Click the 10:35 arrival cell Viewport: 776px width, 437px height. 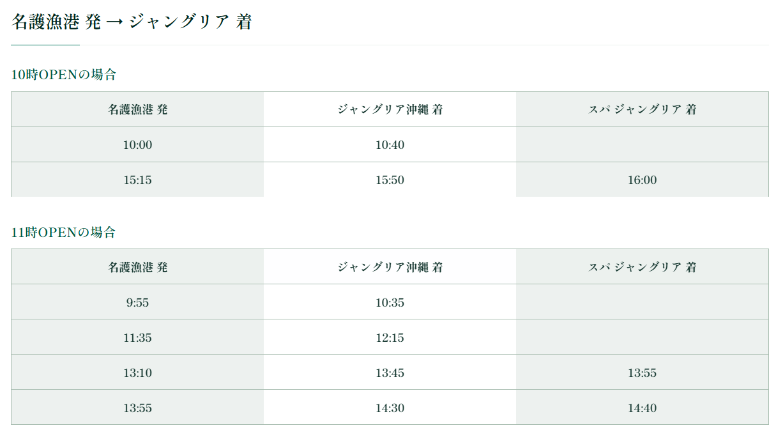[x=390, y=303]
